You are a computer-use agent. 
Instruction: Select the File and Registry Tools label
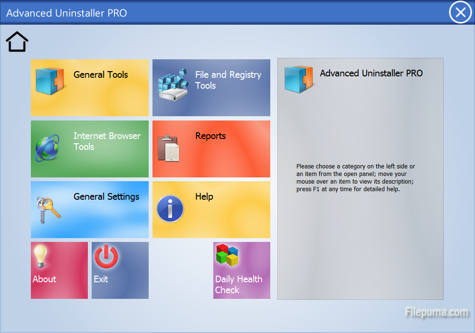pos(228,80)
